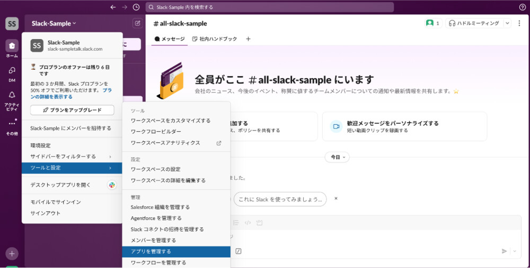Click the これに Slack を使ってみましょう suggestion
The image size is (530, 268).
tap(280, 199)
